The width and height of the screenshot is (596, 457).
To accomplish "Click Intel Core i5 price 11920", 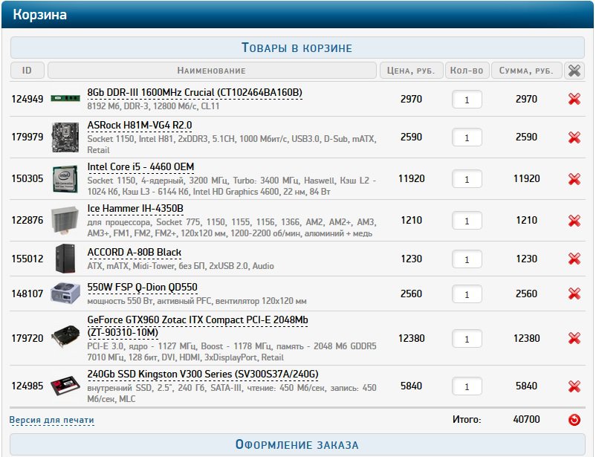I will (411, 178).
